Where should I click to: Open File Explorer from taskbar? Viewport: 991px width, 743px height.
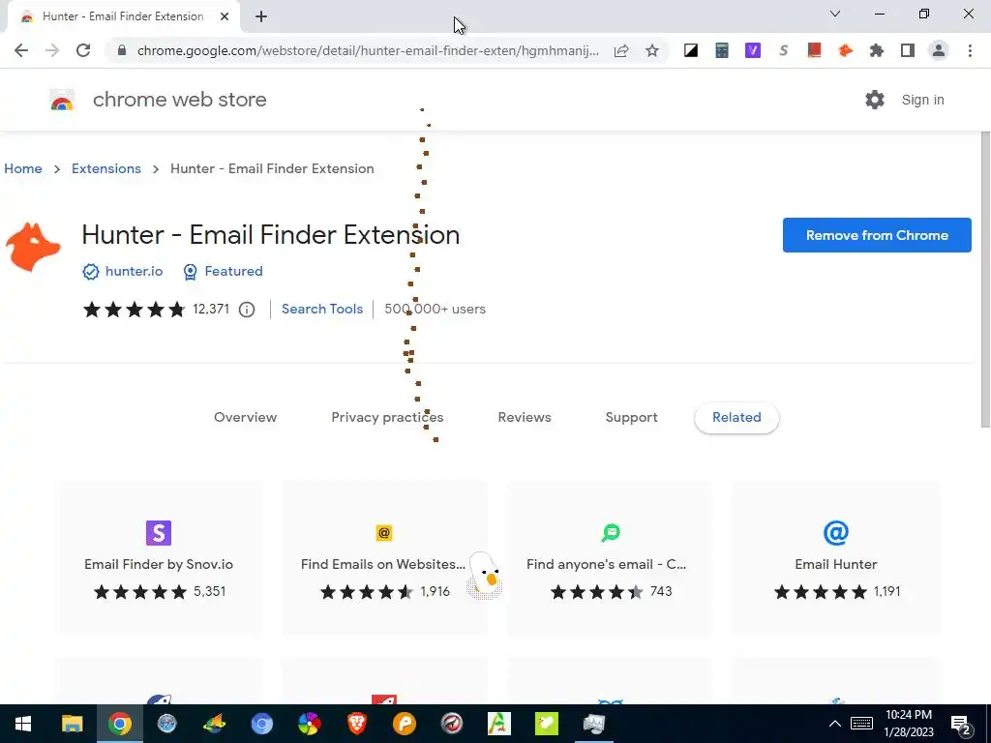coord(72,724)
